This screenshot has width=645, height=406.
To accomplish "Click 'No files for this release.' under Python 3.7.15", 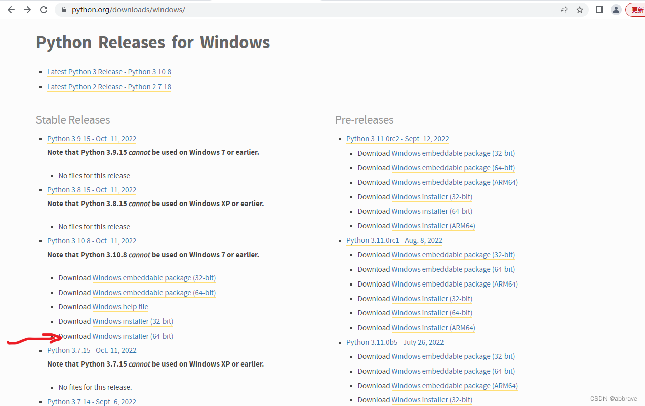I will tap(95, 387).
